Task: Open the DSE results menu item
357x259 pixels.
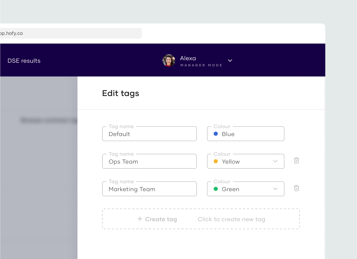Action: click(x=24, y=61)
